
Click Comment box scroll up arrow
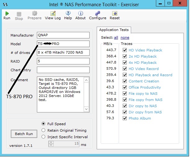pyautogui.click(x=86, y=80)
